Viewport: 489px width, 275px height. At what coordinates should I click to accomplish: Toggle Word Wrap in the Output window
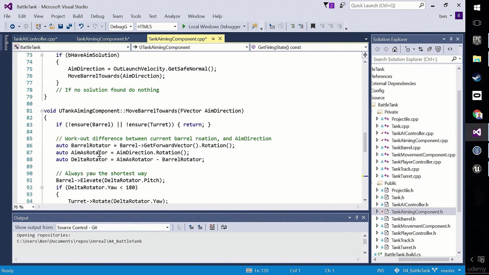click(224, 227)
